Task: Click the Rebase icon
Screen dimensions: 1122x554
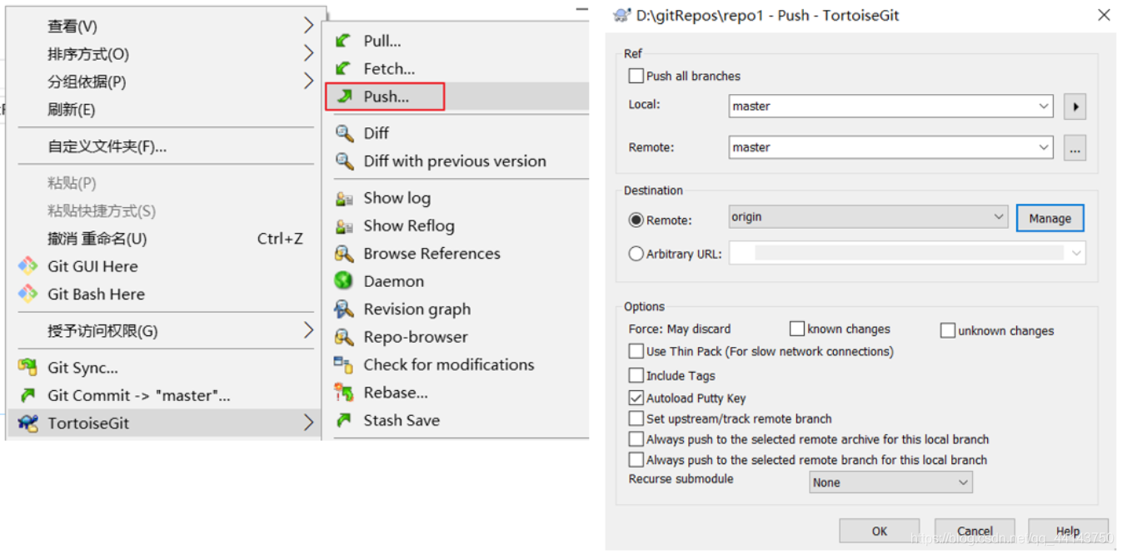Action: [343, 393]
